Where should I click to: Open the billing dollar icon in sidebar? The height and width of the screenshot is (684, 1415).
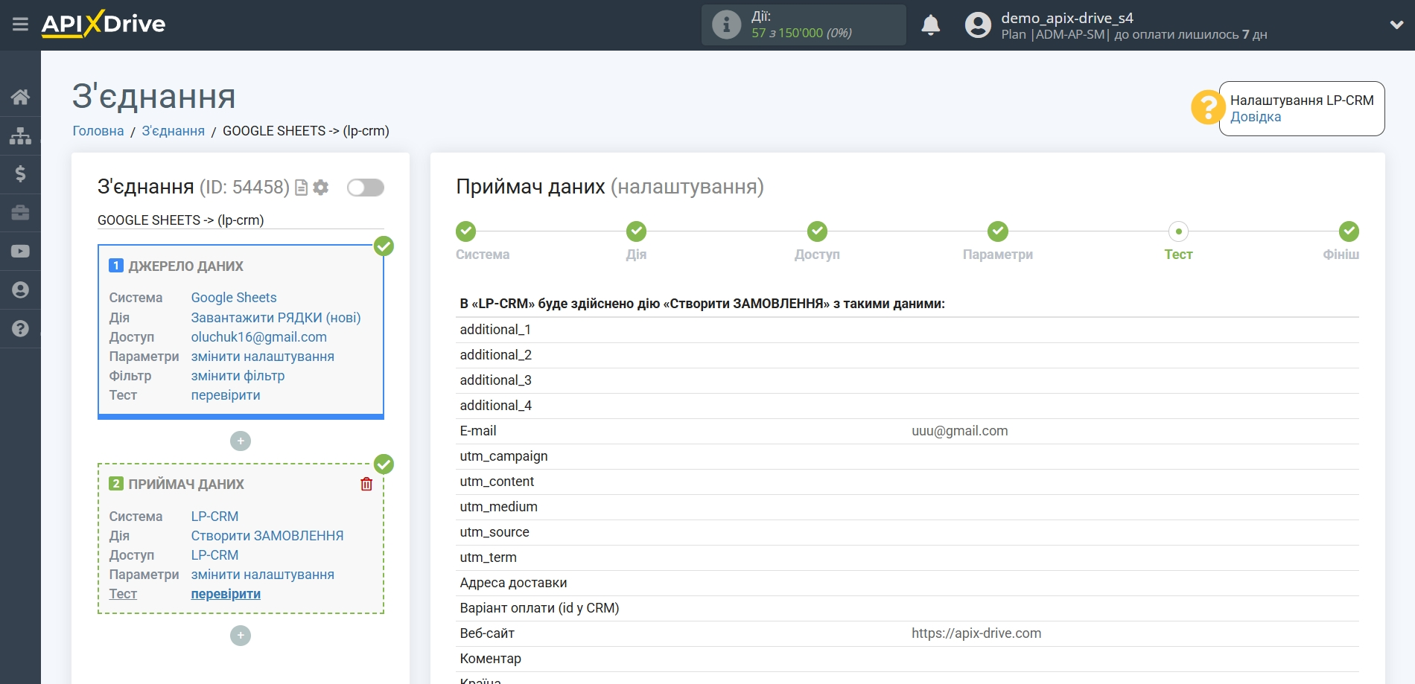[20, 174]
